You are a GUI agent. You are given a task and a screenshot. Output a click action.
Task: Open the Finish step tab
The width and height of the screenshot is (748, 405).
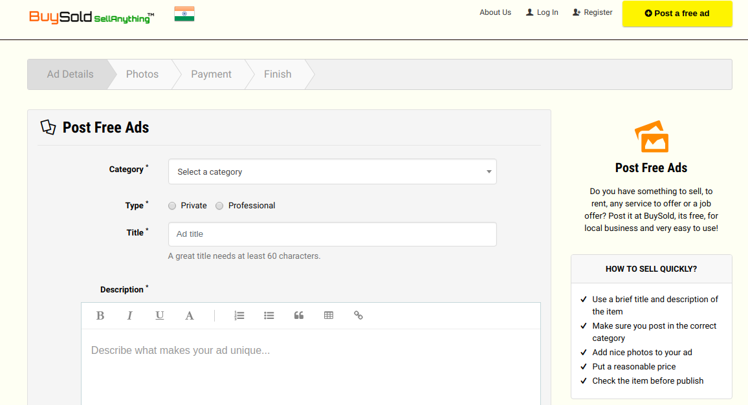(278, 74)
